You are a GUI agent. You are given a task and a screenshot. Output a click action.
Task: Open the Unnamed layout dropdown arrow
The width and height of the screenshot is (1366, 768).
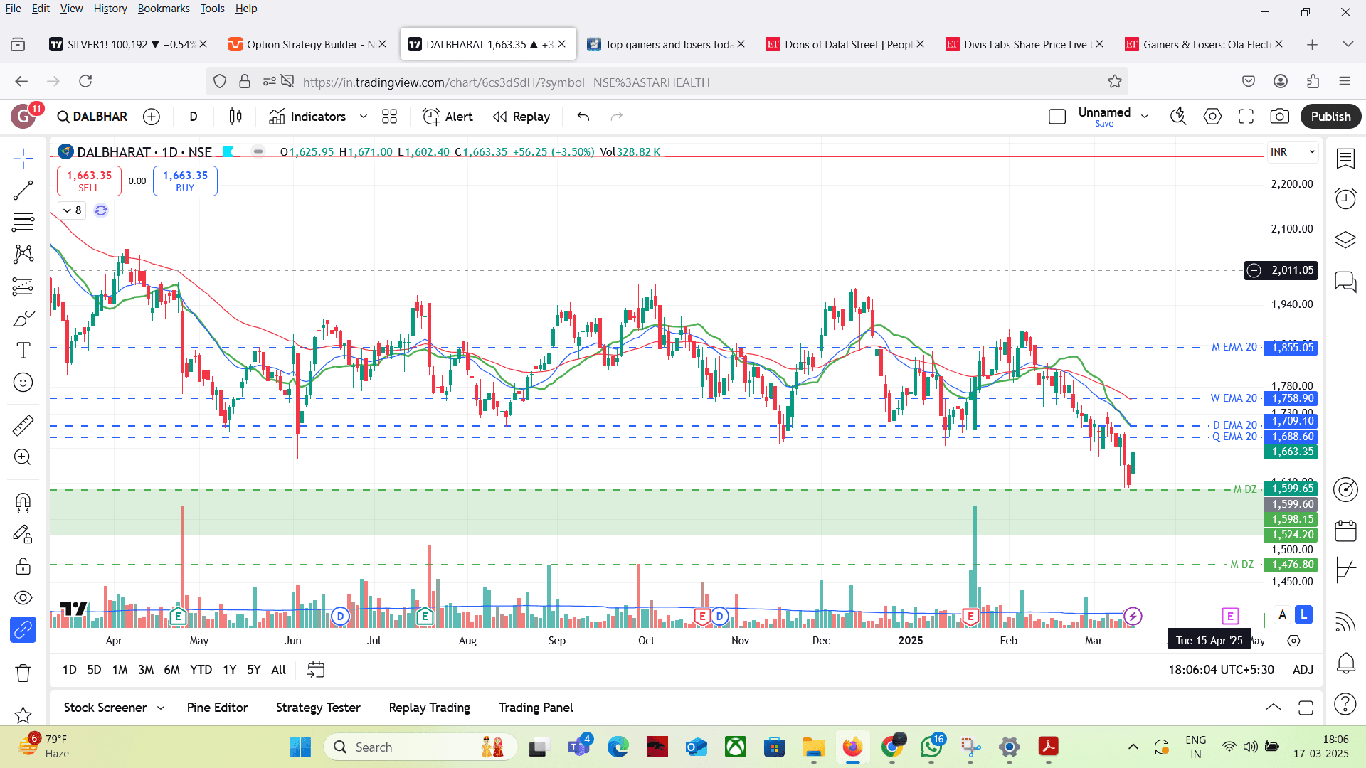(x=1145, y=117)
